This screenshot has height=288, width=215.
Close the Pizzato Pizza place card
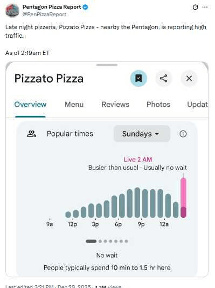point(189,78)
